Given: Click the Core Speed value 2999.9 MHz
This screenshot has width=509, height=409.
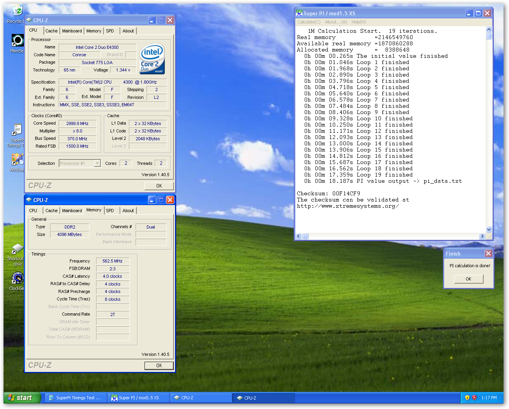Looking at the screenshot, I should click(77, 123).
